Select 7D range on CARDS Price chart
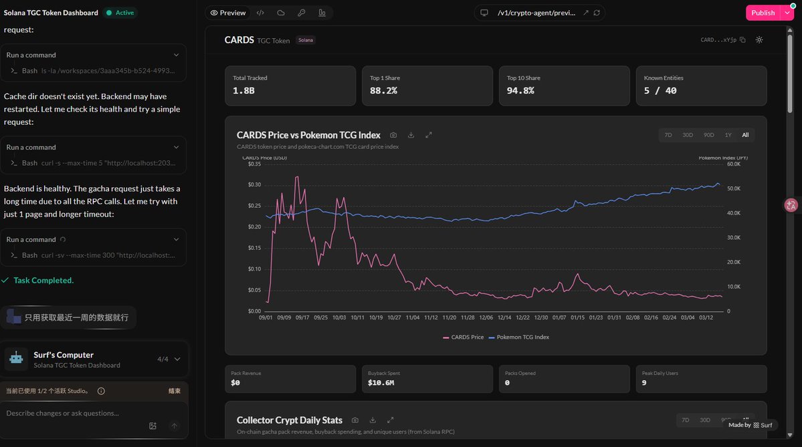The width and height of the screenshot is (802, 447). (x=668, y=135)
